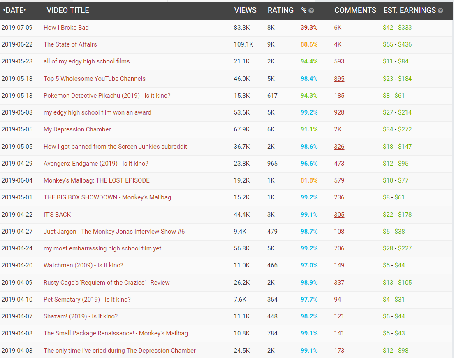Screen dimensions: 454x358
Task: Open 'my edgy high school film won an award'
Action: tap(97, 112)
